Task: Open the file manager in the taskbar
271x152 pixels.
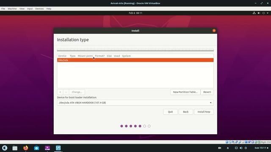Action: coord(15,148)
